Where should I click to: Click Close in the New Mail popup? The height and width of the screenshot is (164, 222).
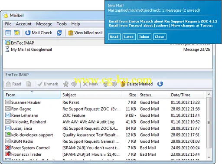pos(160,37)
